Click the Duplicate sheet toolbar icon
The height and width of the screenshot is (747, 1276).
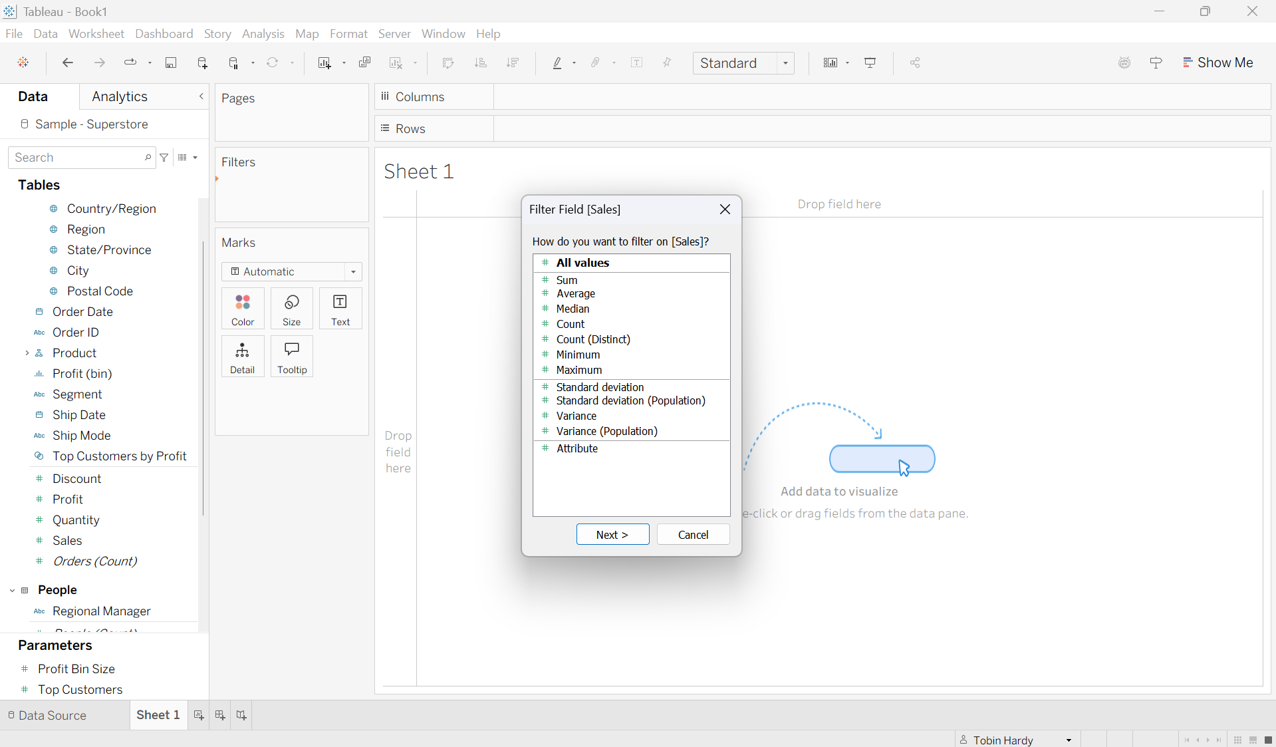pos(364,63)
